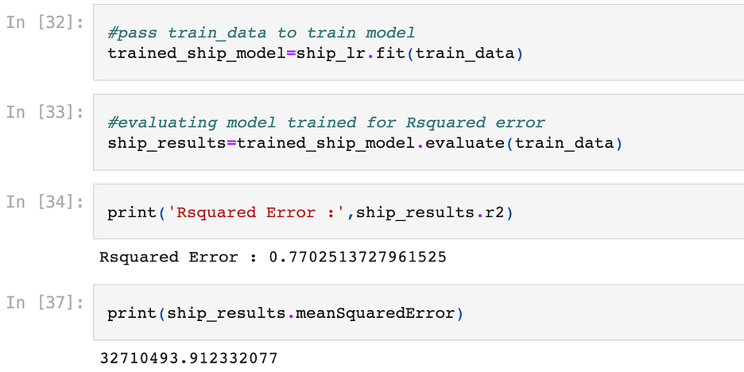Viewport: 744px width, 372px height.
Task: Click train_data argument inside evaluate parentheses
Action: click(x=564, y=143)
